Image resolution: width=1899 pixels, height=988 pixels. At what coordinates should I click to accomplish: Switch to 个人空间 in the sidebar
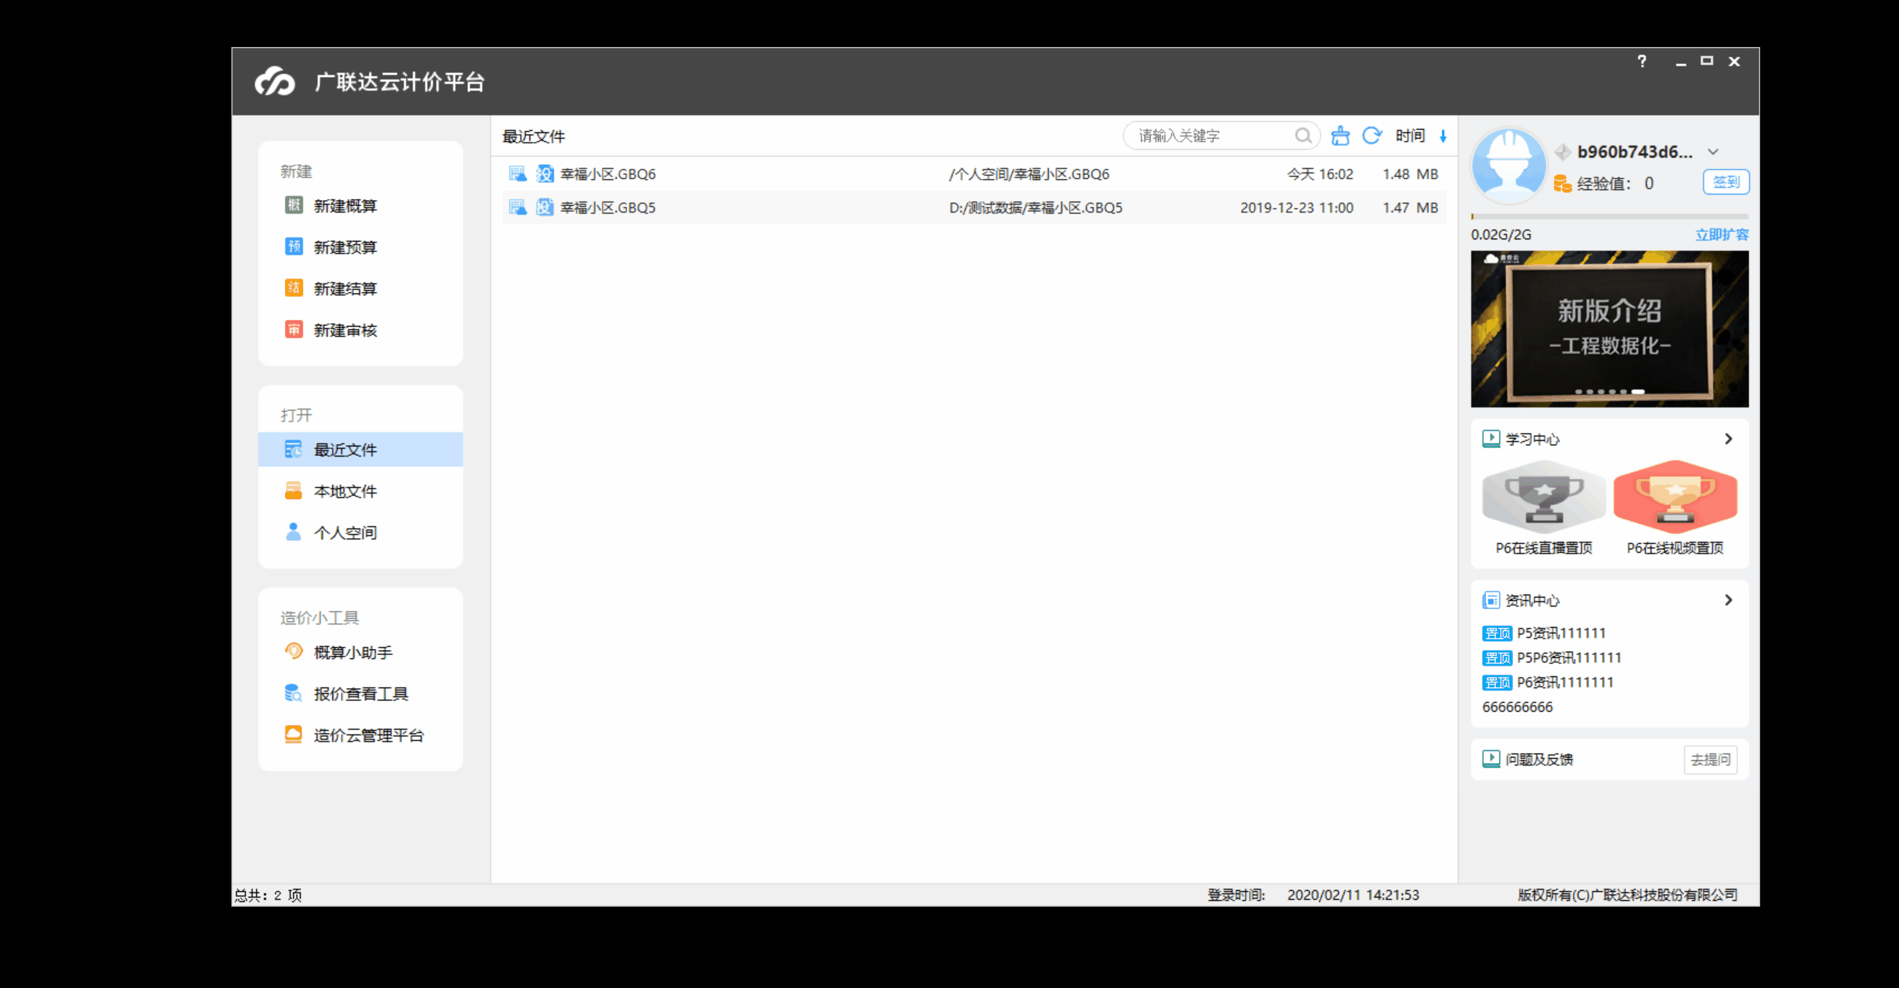[x=344, y=533]
